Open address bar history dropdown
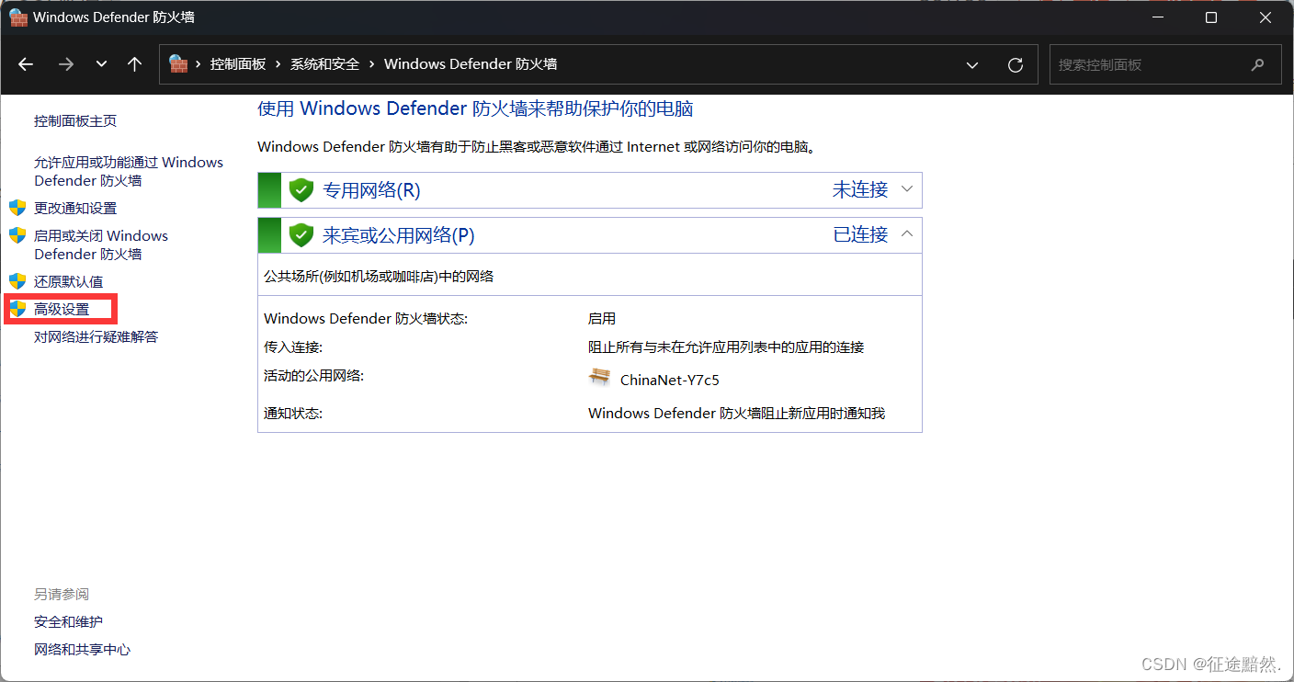1294x682 pixels. click(972, 64)
